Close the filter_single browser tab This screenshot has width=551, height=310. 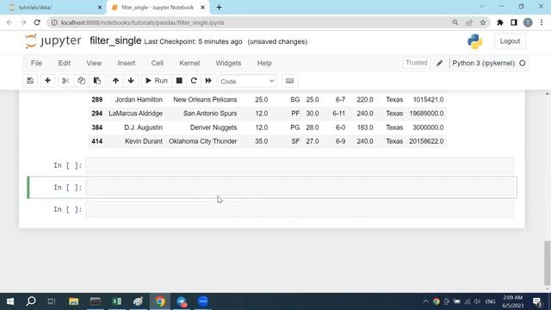point(203,8)
